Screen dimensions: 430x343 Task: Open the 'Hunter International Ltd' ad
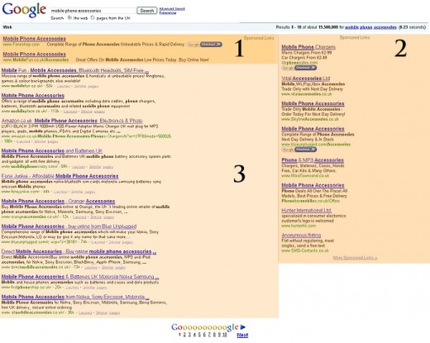tap(306, 210)
